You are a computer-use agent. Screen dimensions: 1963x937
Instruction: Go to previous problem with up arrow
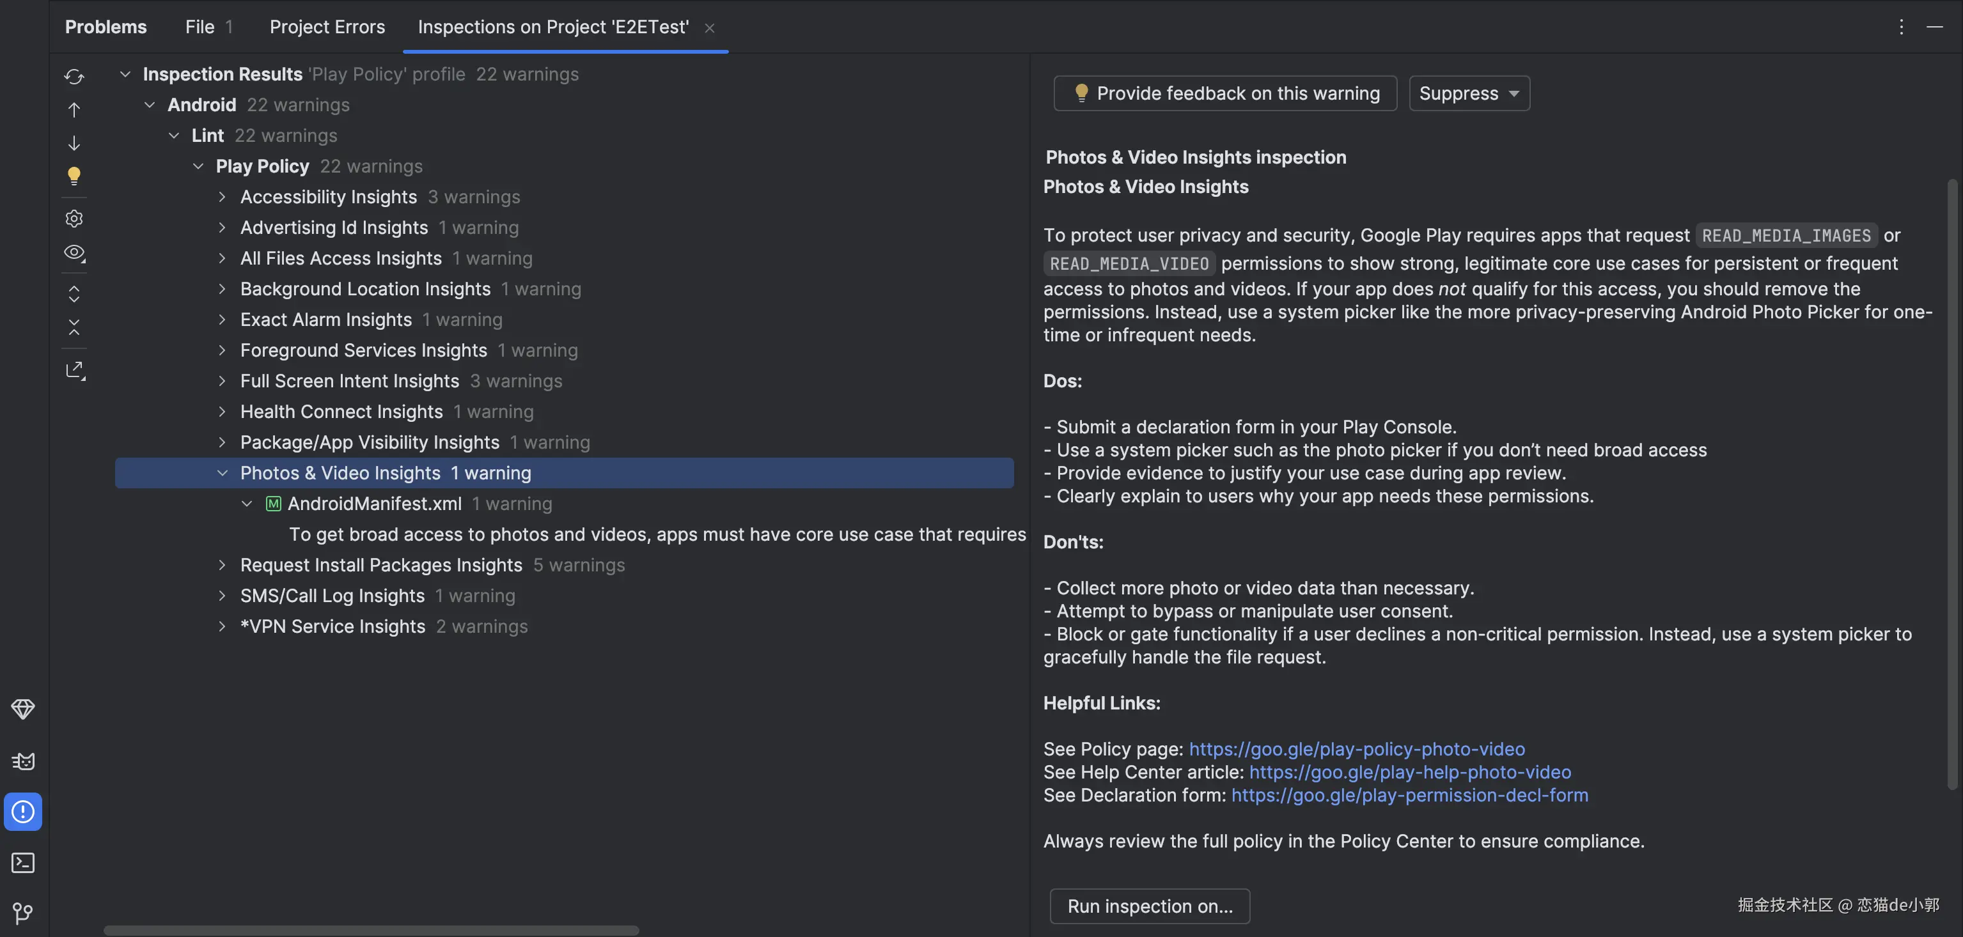74,110
